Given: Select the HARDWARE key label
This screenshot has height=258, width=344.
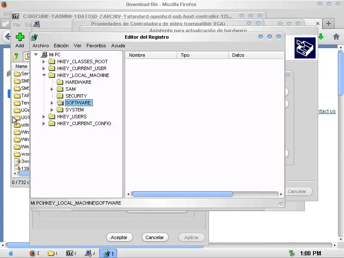Looking at the screenshot, I should point(78,82).
